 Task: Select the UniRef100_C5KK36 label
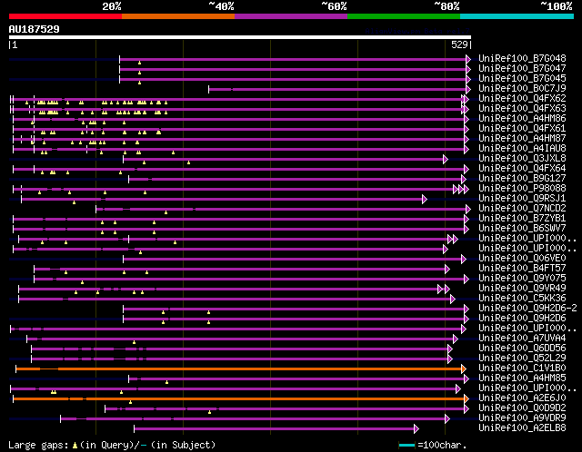(x=522, y=299)
